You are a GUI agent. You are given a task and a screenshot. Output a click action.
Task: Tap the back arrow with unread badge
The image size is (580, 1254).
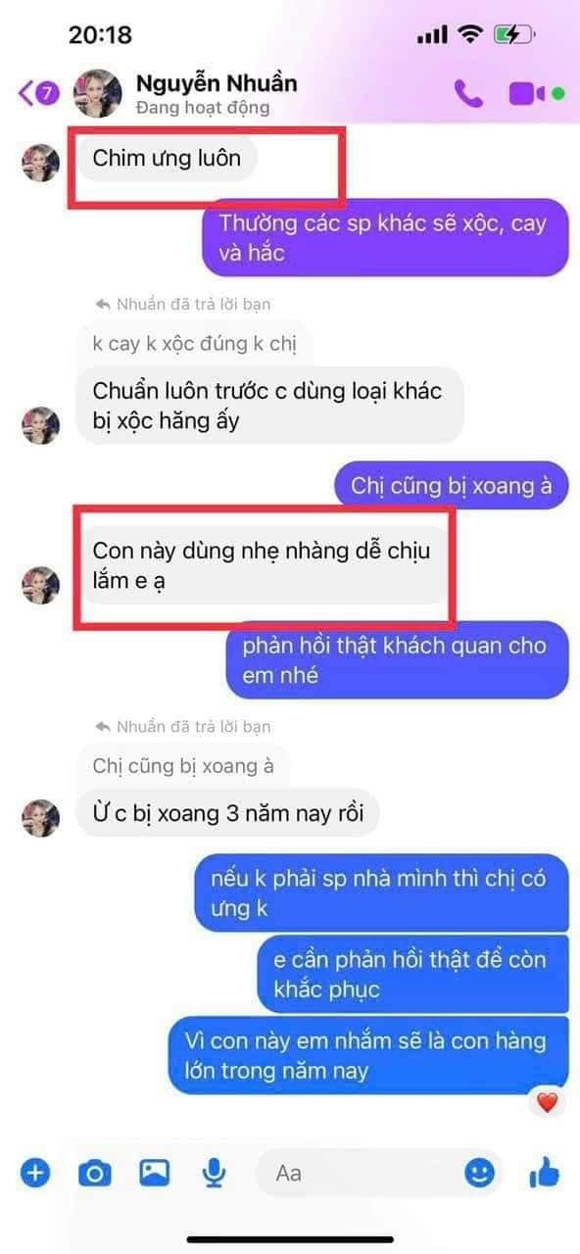click(39, 93)
